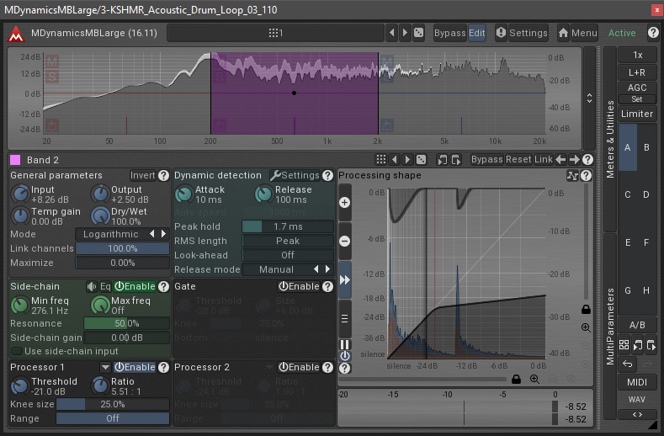
Task: Toggle Band 2 Bypass
Action: [487, 160]
